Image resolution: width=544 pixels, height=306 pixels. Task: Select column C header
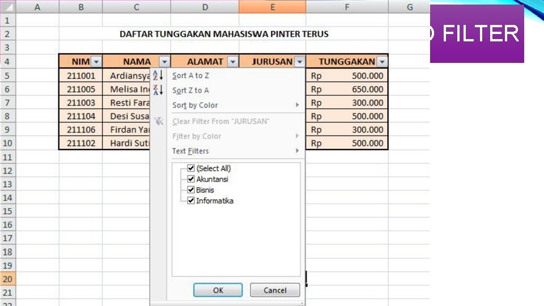(137, 7)
